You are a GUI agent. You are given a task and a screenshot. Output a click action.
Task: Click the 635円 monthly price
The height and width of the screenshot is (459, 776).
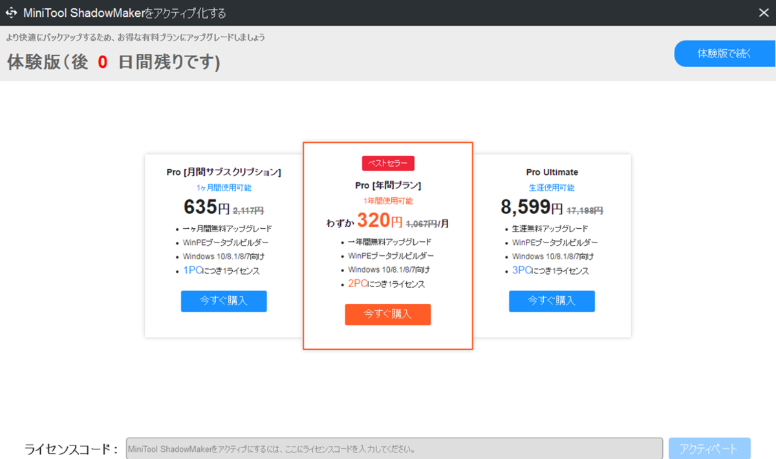click(207, 208)
